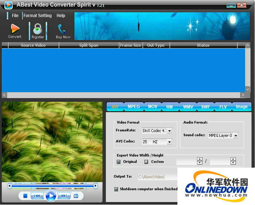Stop playback with the square stop button

point(25,196)
